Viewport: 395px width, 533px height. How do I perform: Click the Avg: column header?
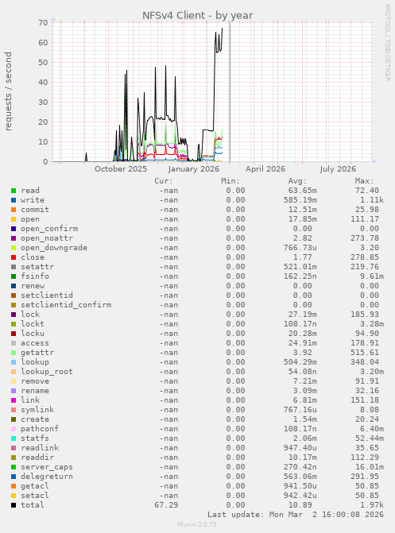coord(297,181)
